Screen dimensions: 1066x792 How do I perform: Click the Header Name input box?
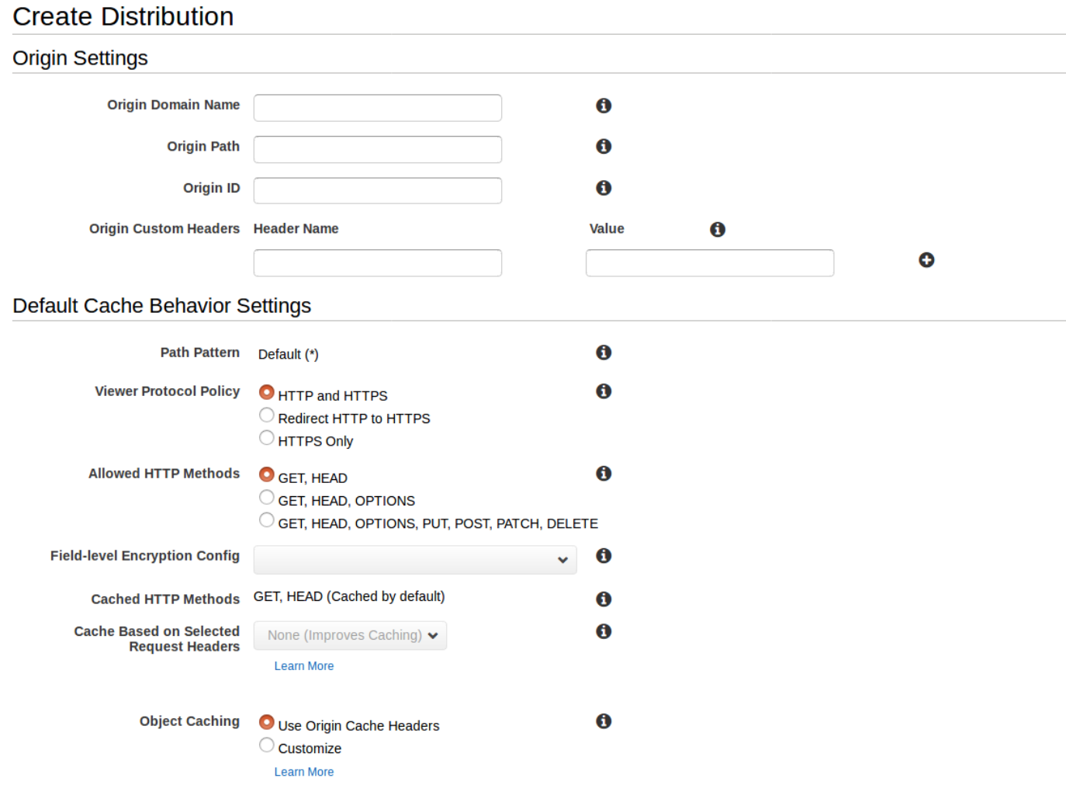click(x=378, y=263)
